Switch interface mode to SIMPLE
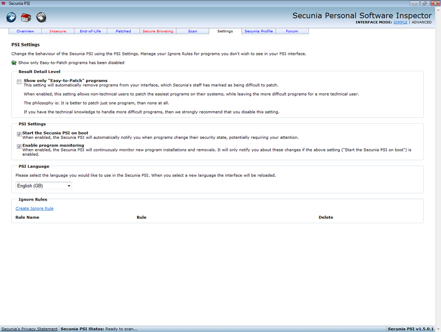The width and height of the screenshot is (441, 332). pos(400,22)
